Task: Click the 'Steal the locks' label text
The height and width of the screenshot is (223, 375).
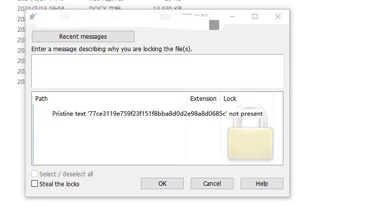Action: coord(59,184)
